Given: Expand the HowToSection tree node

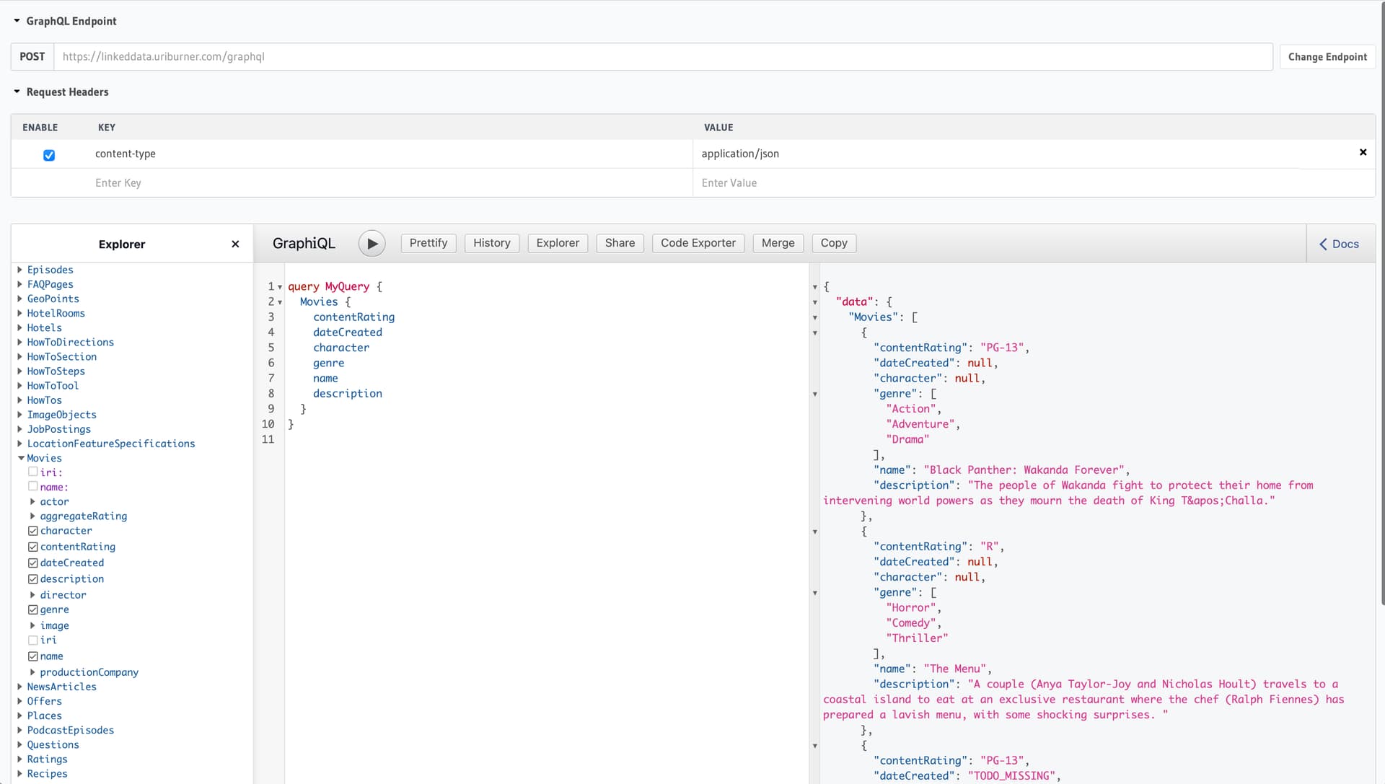Looking at the screenshot, I should (19, 356).
